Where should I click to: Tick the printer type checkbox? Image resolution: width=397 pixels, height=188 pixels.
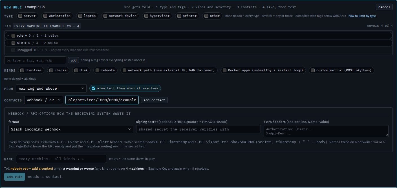(179, 16)
